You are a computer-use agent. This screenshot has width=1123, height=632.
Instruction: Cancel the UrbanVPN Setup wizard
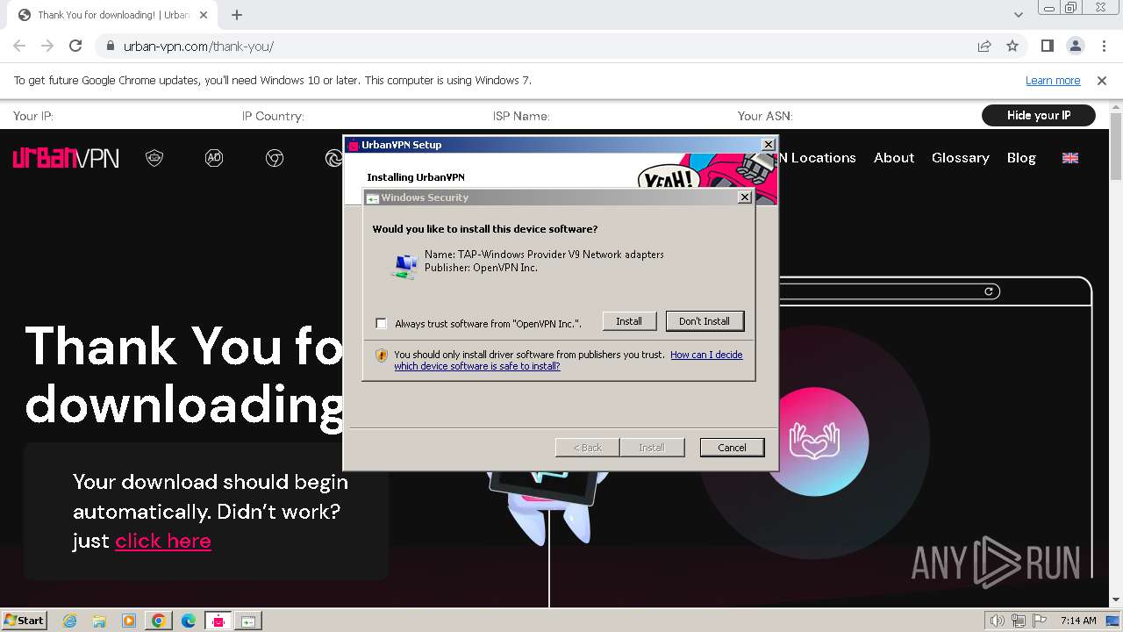[732, 448]
